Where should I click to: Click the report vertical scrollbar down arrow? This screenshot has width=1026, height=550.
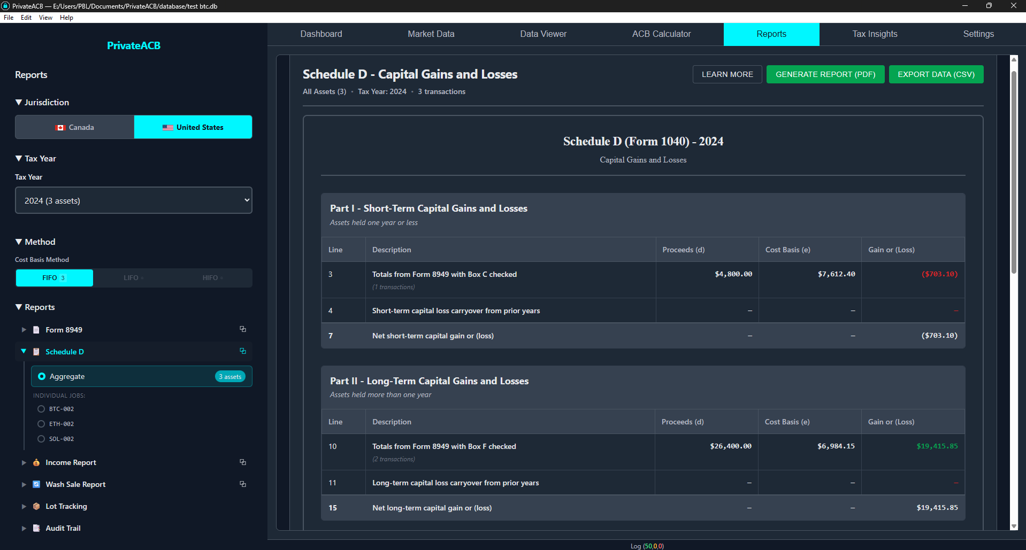click(1013, 526)
